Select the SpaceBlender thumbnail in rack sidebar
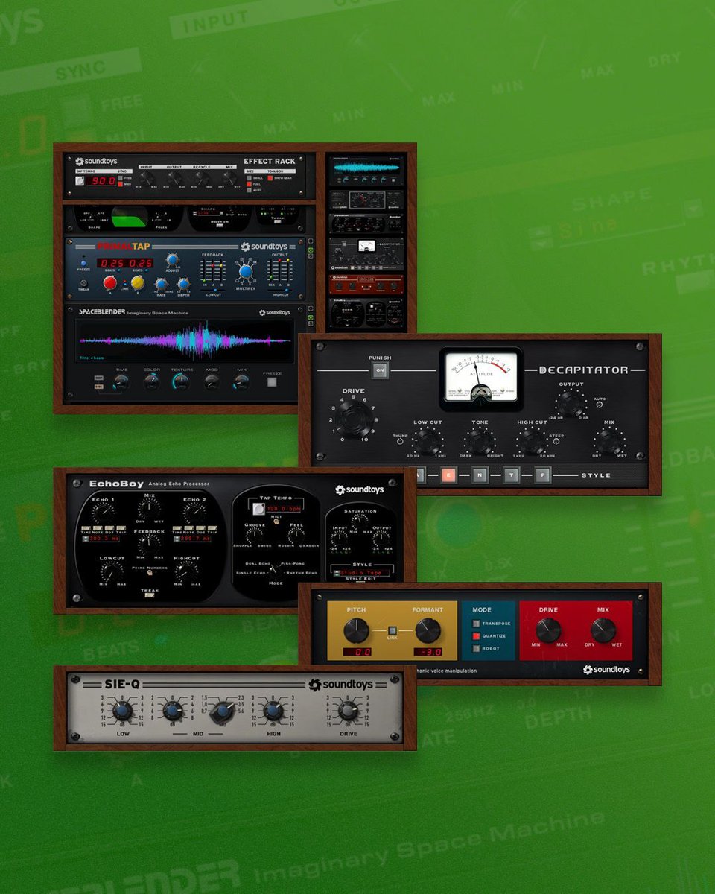This screenshot has width=715, height=894. coord(366,170)
